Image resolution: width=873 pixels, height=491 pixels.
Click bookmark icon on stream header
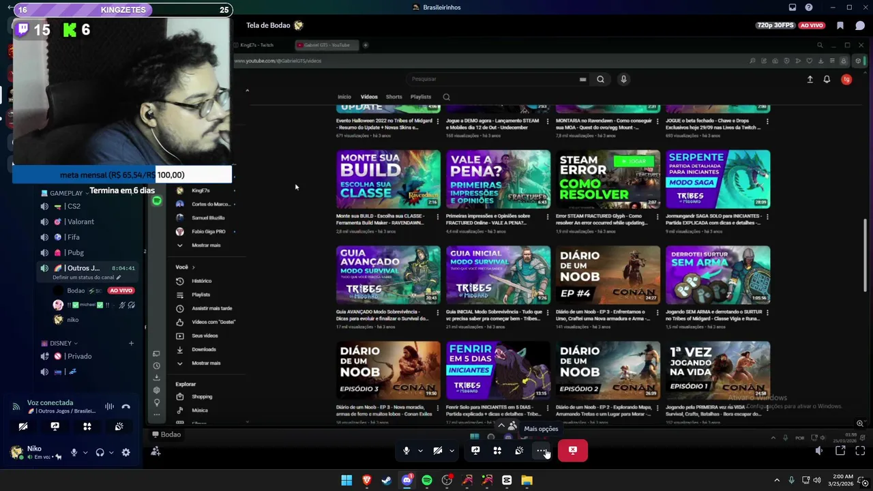pos(840,26)
